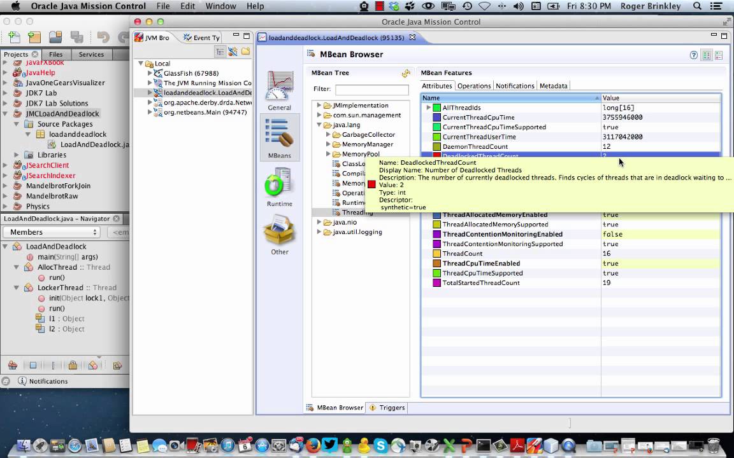This screenshot has height=458, width=734.
Task: Select DaemonThreadCount attribute row
Action: pos(570,147)
